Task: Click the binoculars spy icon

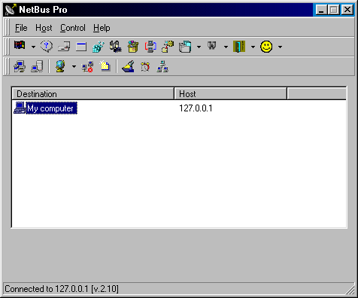Action: click(212, 46)
